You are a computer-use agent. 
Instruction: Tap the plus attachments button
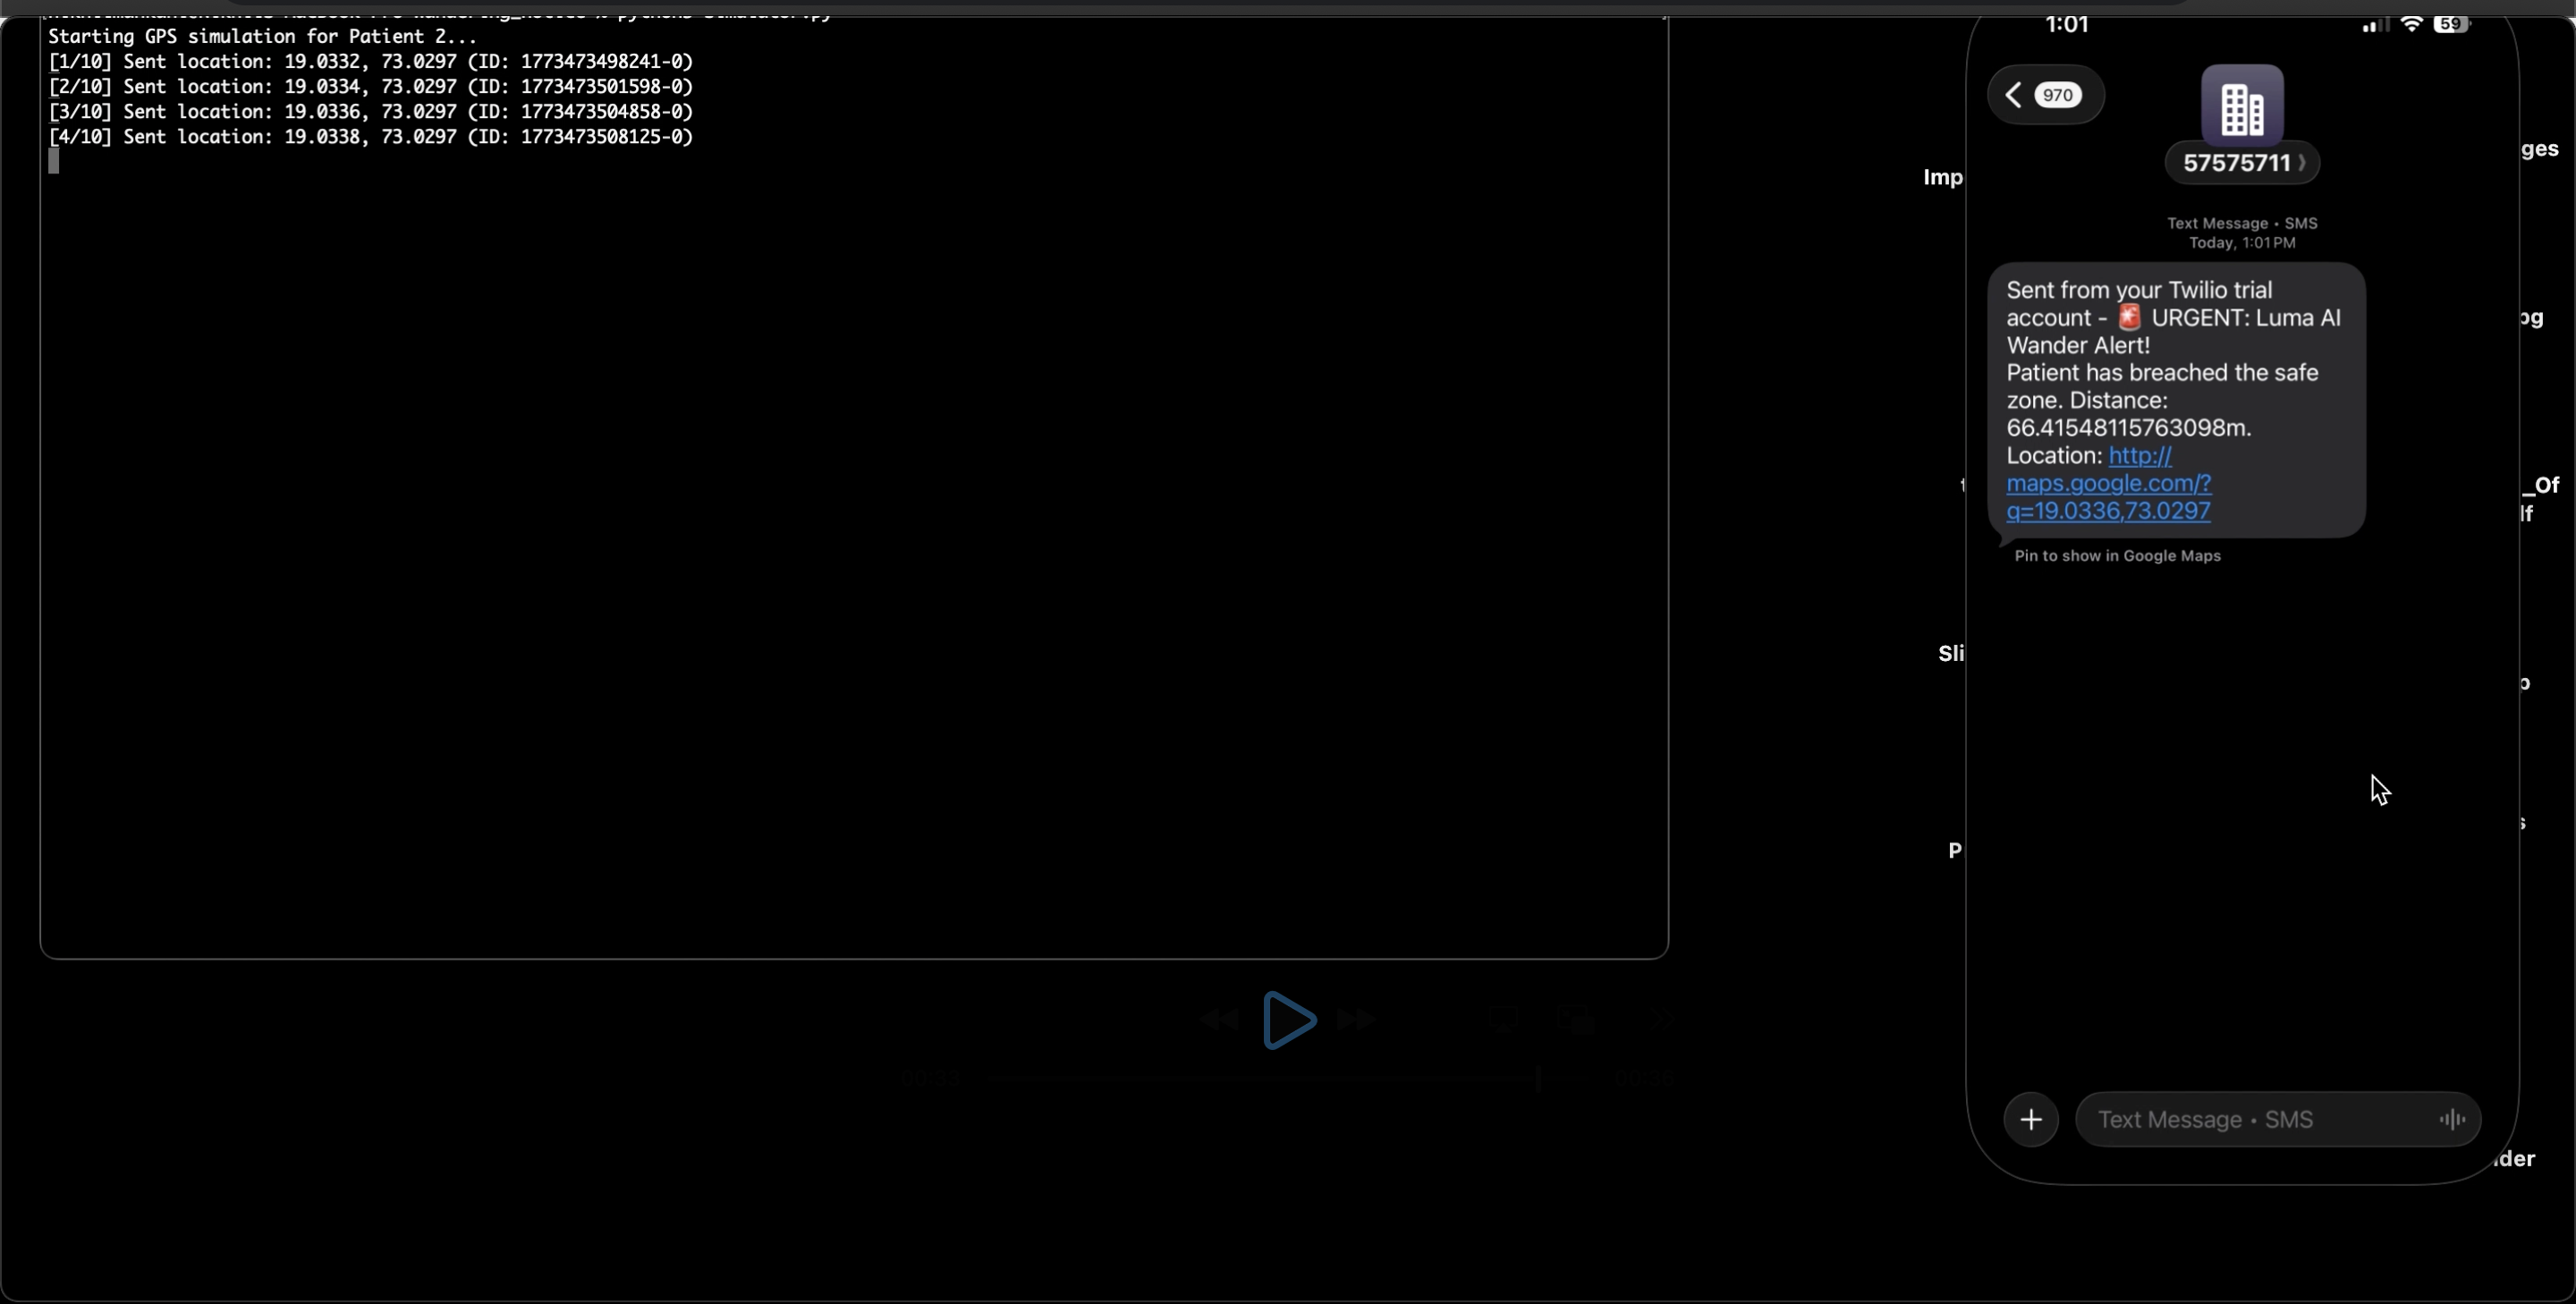[x=2031, y=1119]
